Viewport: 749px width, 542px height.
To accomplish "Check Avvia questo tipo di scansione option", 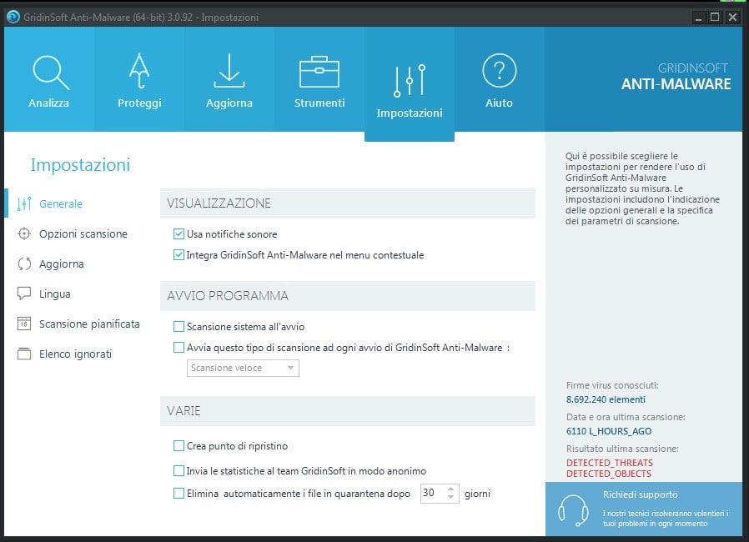I will 178,348.
